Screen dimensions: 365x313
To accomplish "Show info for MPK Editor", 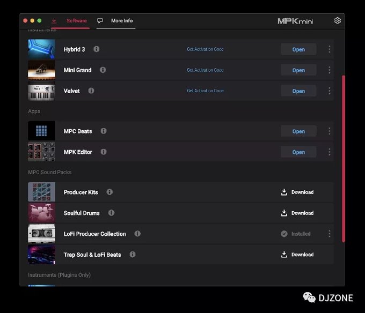I will 104,152.
